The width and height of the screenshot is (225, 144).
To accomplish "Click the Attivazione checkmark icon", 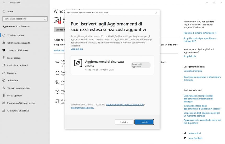I will point(4,81).
